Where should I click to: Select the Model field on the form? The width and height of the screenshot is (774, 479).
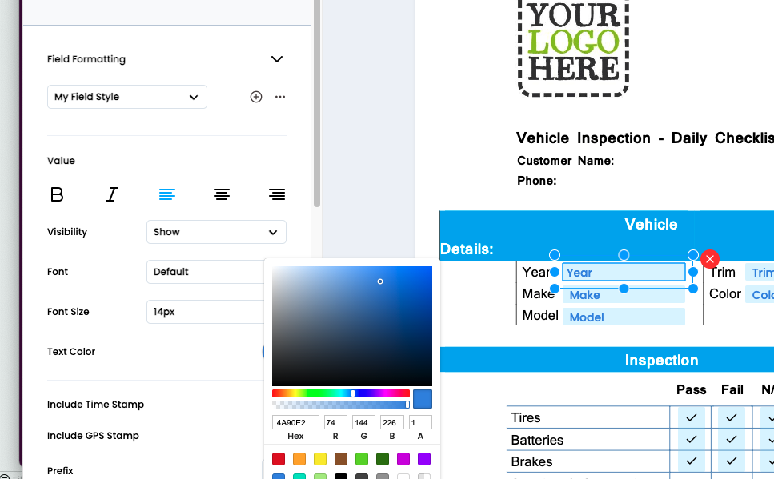click(624, 317)
